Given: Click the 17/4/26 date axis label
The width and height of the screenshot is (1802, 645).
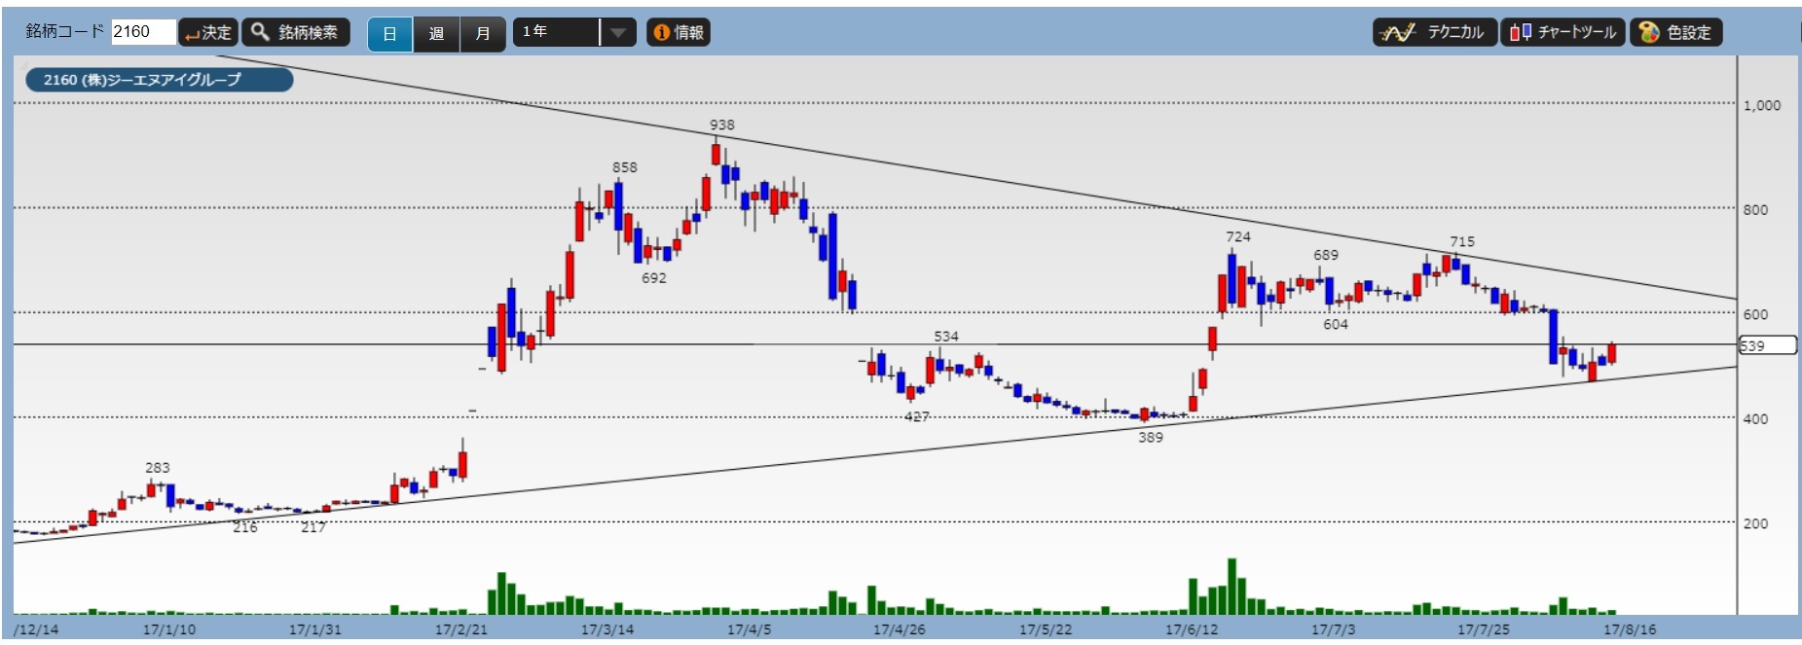Looking at the screenshot, I should [x=900, y=629].
